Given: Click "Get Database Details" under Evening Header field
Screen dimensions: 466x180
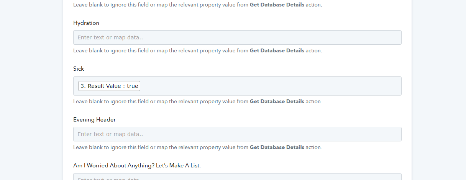Looking at the screenshot, I should 277,147.
